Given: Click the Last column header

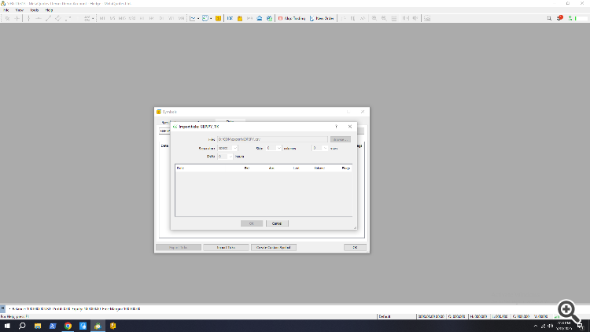Looking at the screenshot, I should click(x=296, y=168).
